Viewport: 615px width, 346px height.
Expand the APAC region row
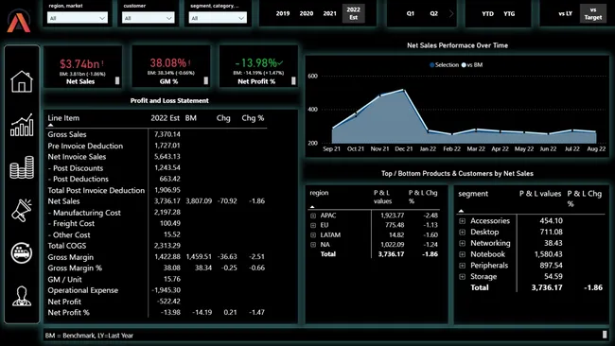tap(313, 216)
